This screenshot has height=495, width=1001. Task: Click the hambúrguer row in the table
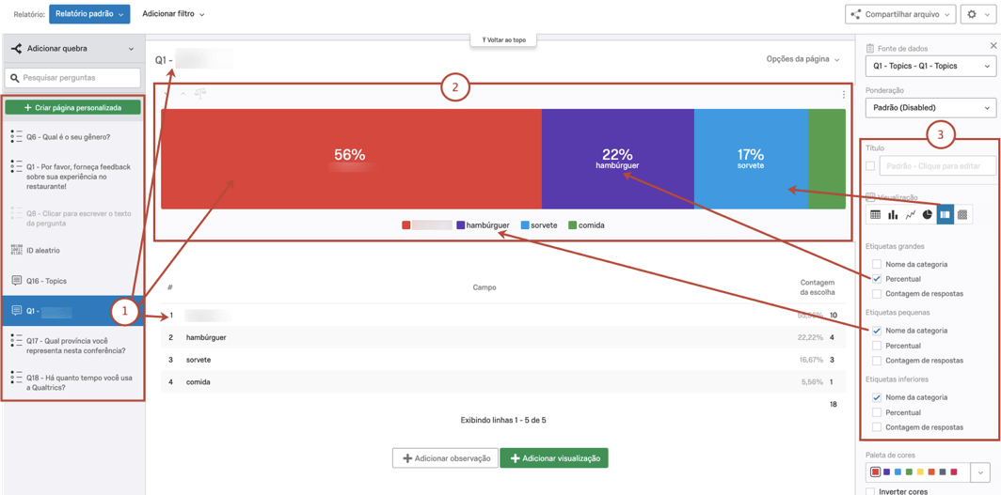(503, 337)
